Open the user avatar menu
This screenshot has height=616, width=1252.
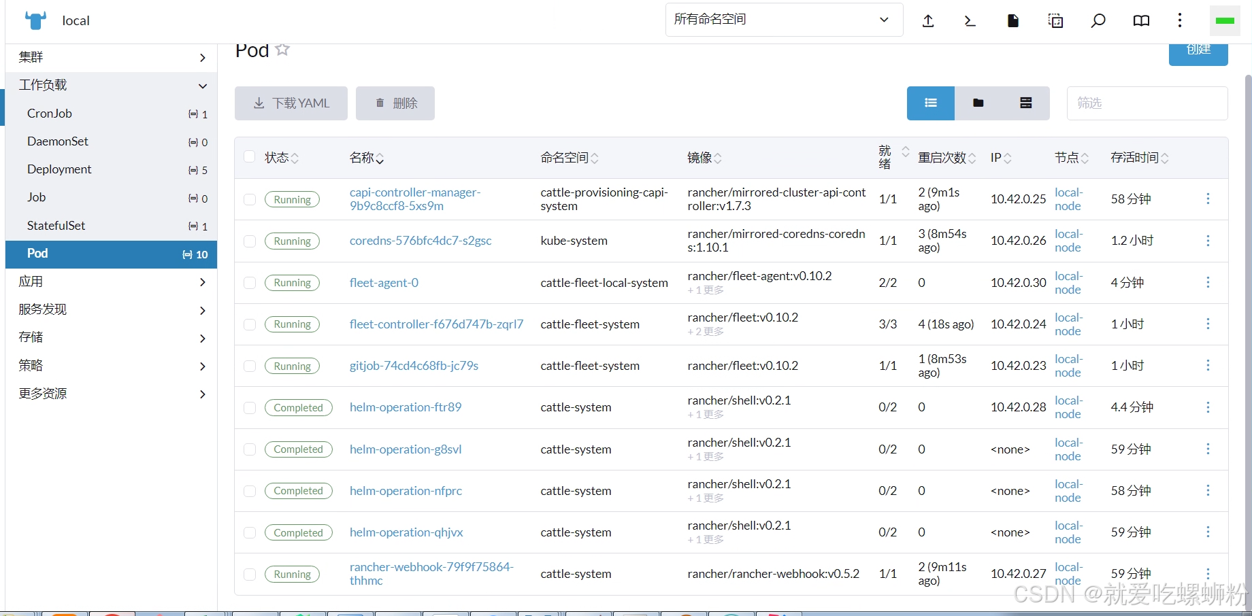point(1225,21)
